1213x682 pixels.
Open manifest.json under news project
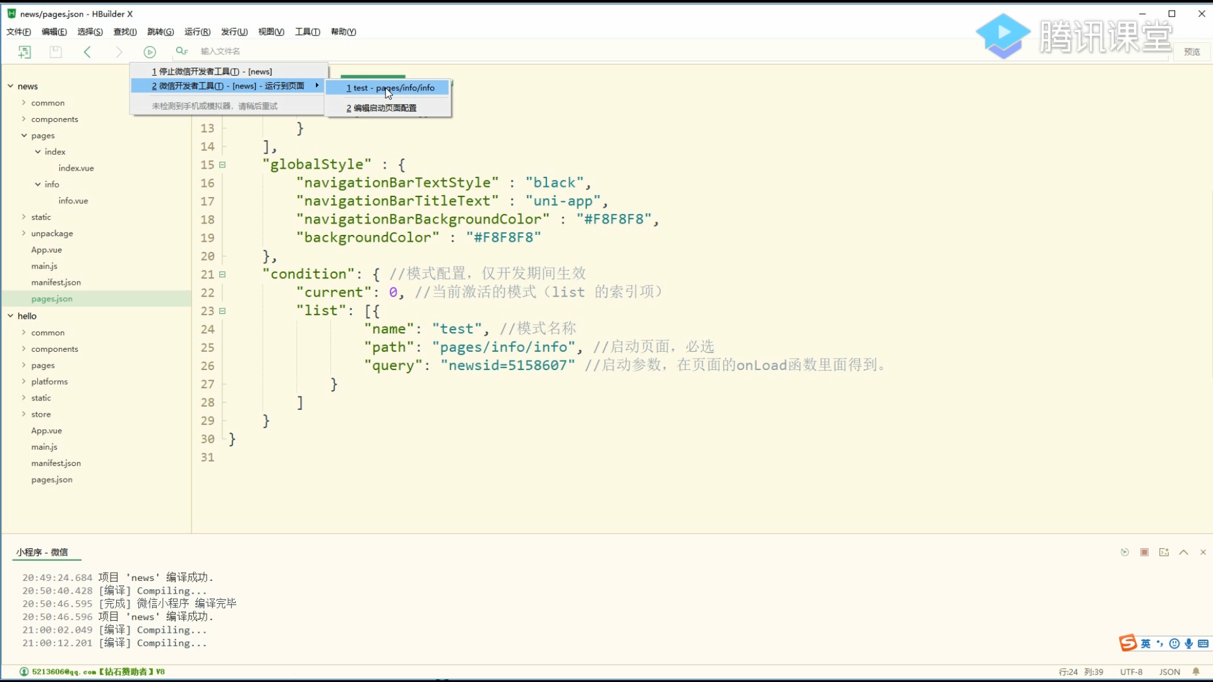56,282
